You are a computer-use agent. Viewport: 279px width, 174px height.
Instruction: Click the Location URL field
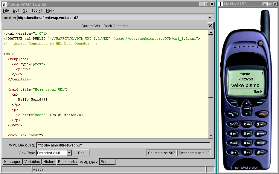tap(112, 18)
